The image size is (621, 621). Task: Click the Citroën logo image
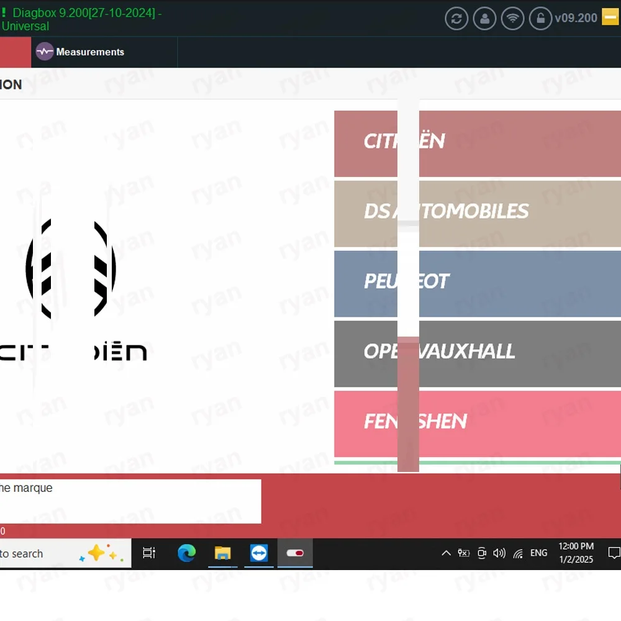click(71, 289)
